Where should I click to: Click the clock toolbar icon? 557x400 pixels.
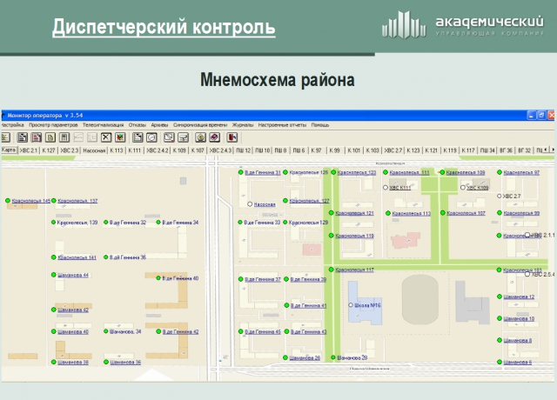click(x=151, y=137)
